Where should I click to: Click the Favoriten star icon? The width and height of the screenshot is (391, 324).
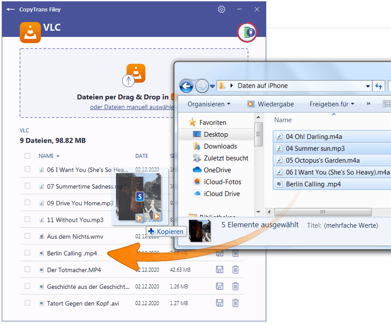(x=192, y=122)
